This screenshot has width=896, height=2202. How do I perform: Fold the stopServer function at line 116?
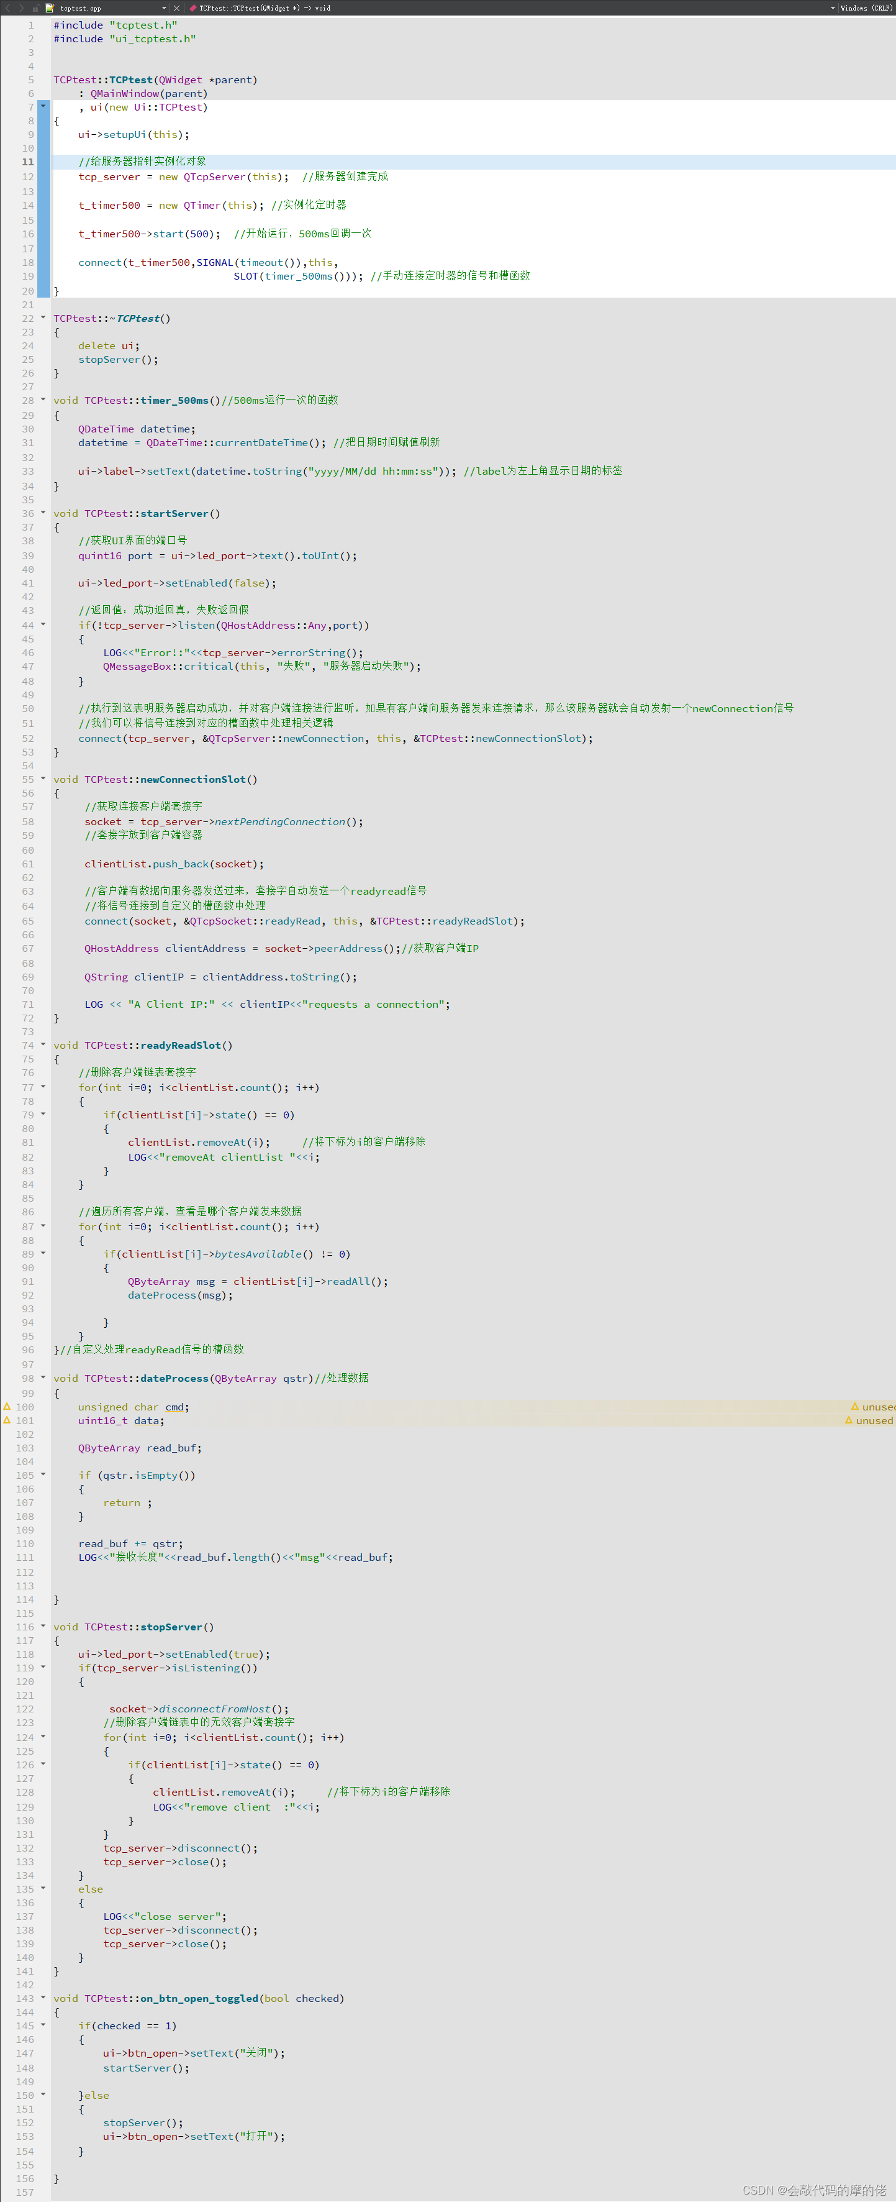pos(43,1627)
